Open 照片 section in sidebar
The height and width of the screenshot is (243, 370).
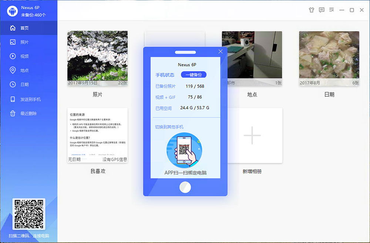click(24, 42)
